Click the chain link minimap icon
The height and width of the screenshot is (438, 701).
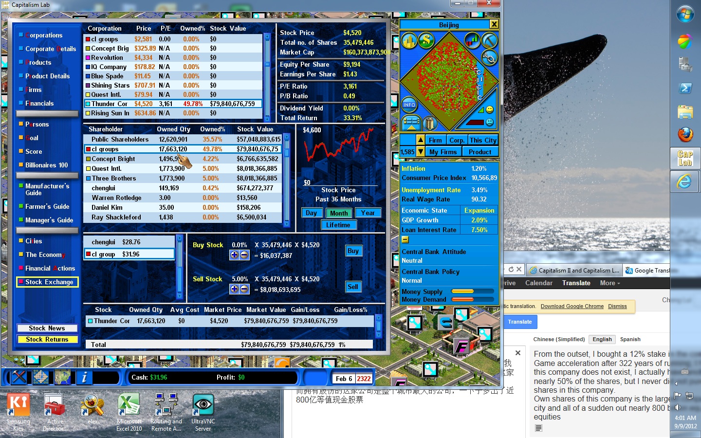tap(489, 58)
